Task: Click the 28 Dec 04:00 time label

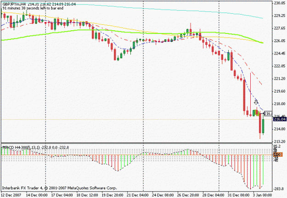Action: [x=213, y=195]
